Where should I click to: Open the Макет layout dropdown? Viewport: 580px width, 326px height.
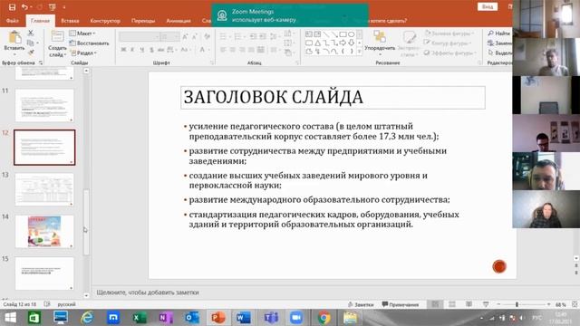pos(82,34)
